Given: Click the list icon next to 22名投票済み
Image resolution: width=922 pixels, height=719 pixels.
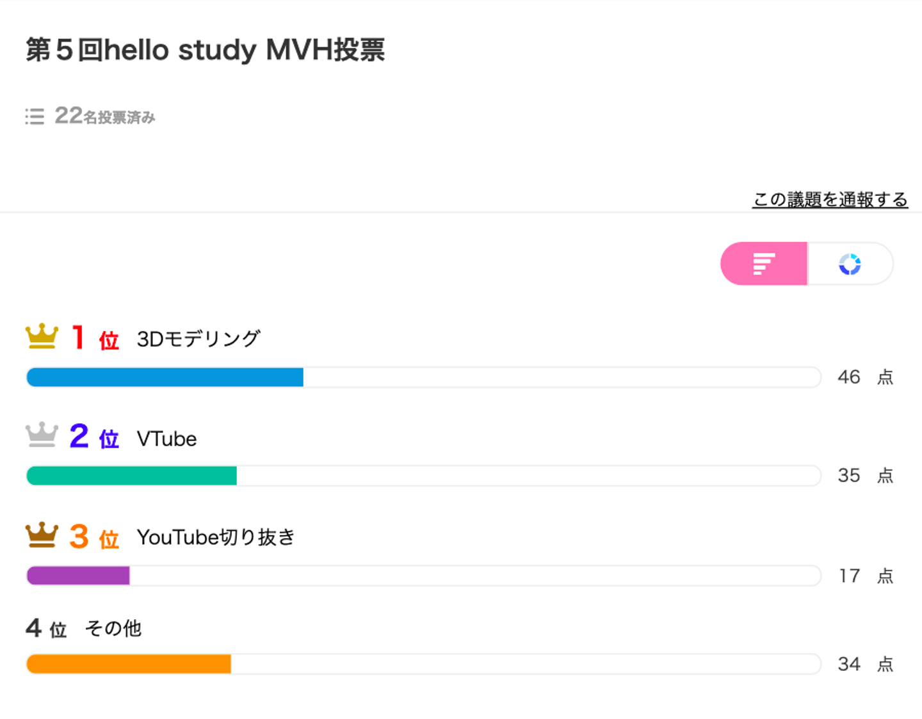Looking at the screenshot, I should pyautogui.click(x=35, y=117).
